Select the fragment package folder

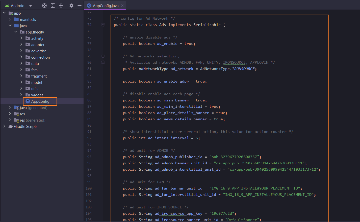tap(39, 76)
